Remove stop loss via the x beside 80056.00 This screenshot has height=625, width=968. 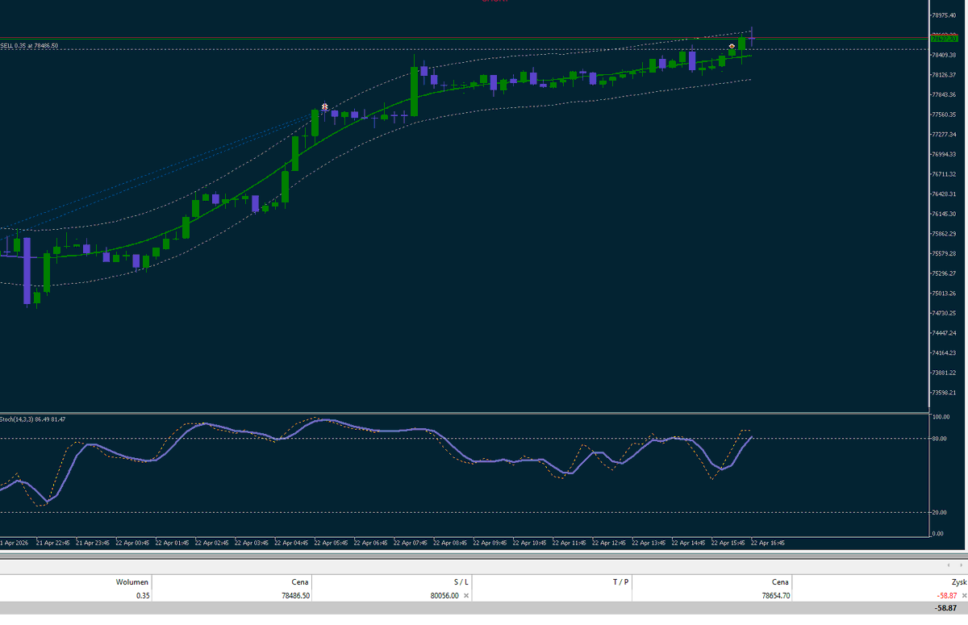465,596
